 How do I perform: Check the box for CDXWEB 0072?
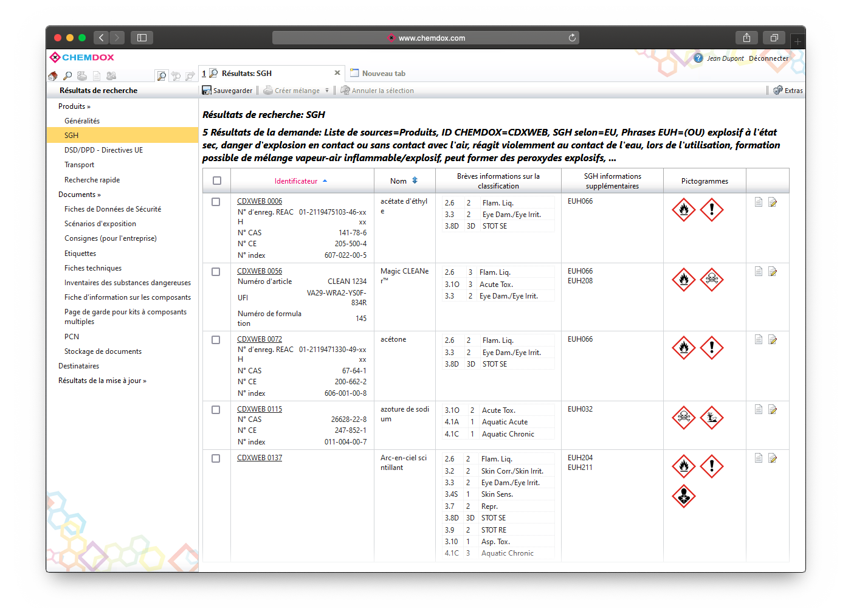[x=216, y=340]
